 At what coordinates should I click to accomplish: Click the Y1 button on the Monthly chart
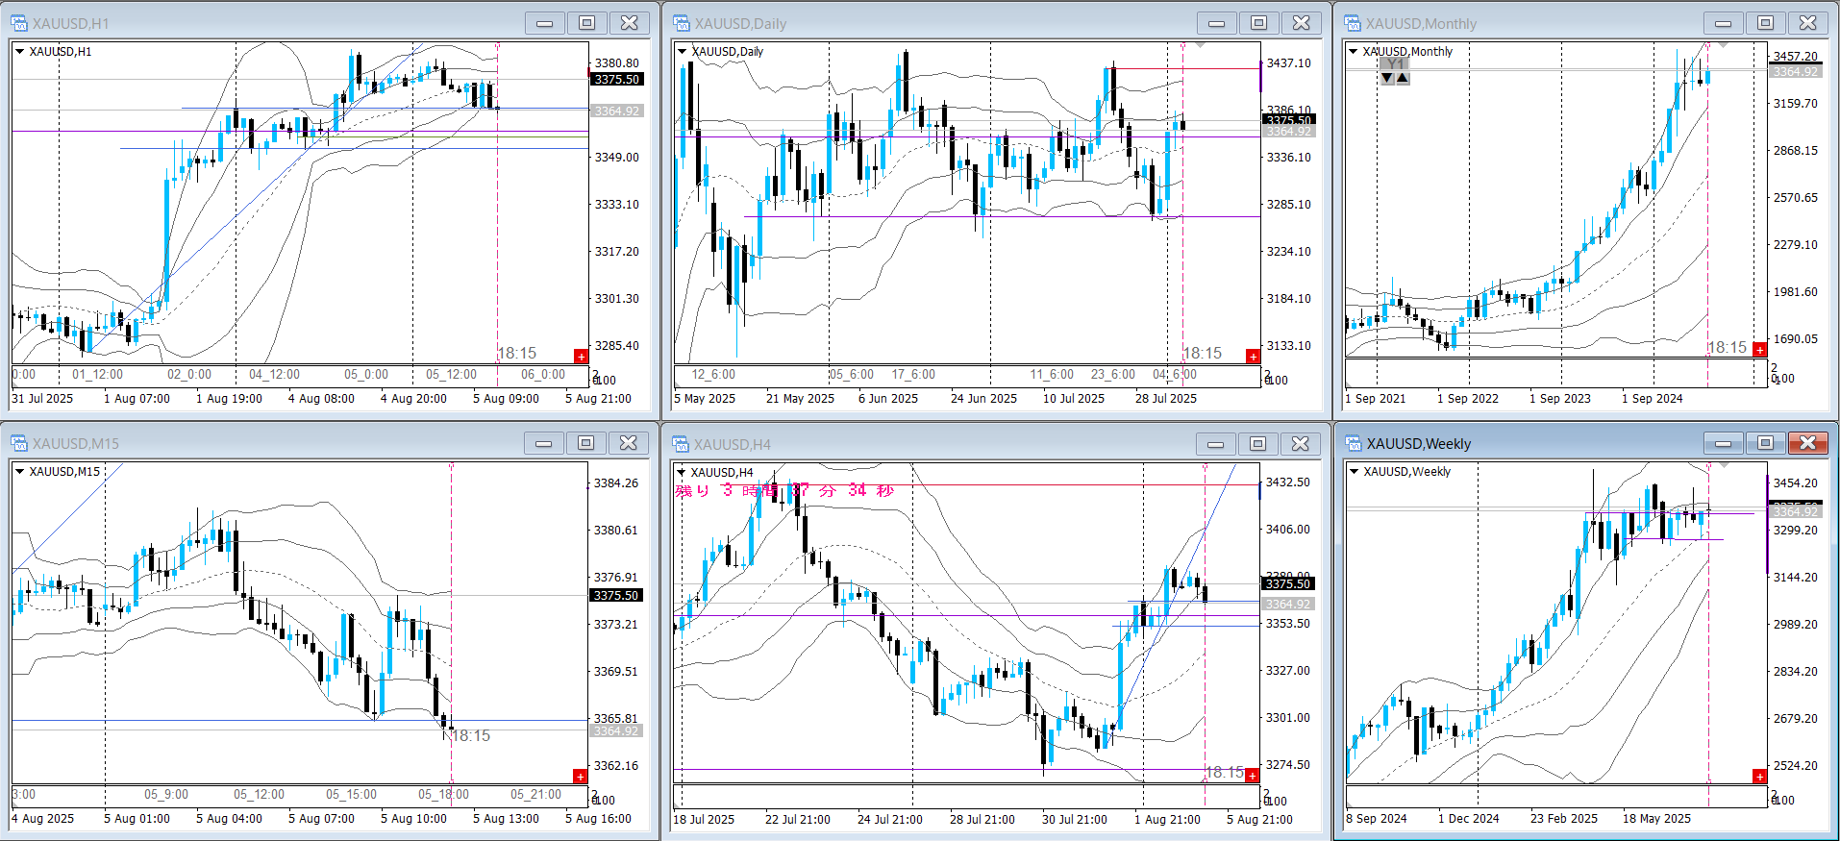point(1395,63)
